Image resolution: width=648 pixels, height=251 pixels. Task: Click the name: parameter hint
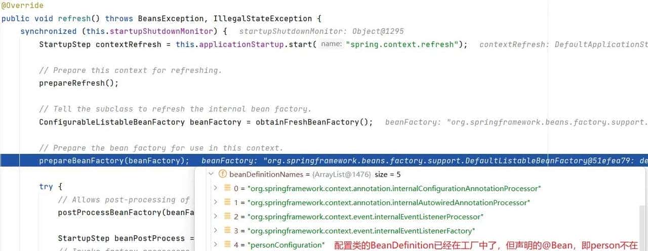[x=331, y=45]
